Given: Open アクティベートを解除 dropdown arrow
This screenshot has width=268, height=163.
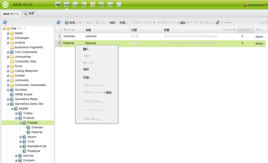Looking at the screenshot, I should click(x=188, y=23).
